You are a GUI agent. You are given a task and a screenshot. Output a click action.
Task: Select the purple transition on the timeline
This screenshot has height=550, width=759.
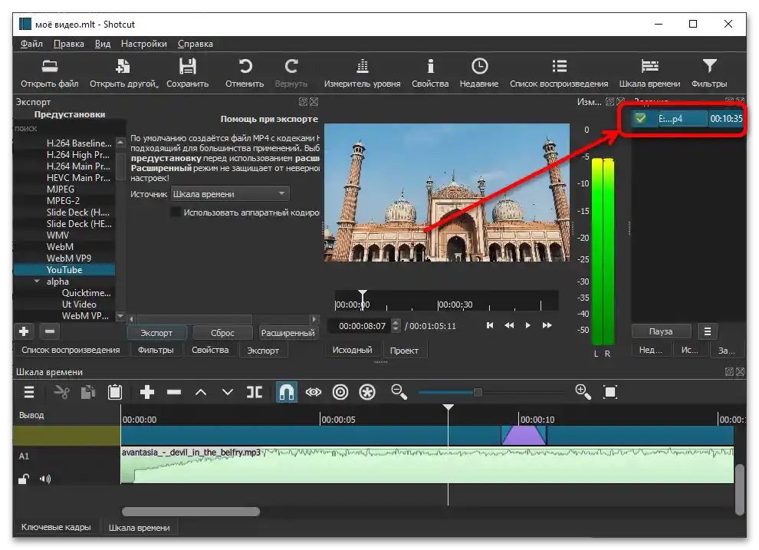tap(524, 435)
